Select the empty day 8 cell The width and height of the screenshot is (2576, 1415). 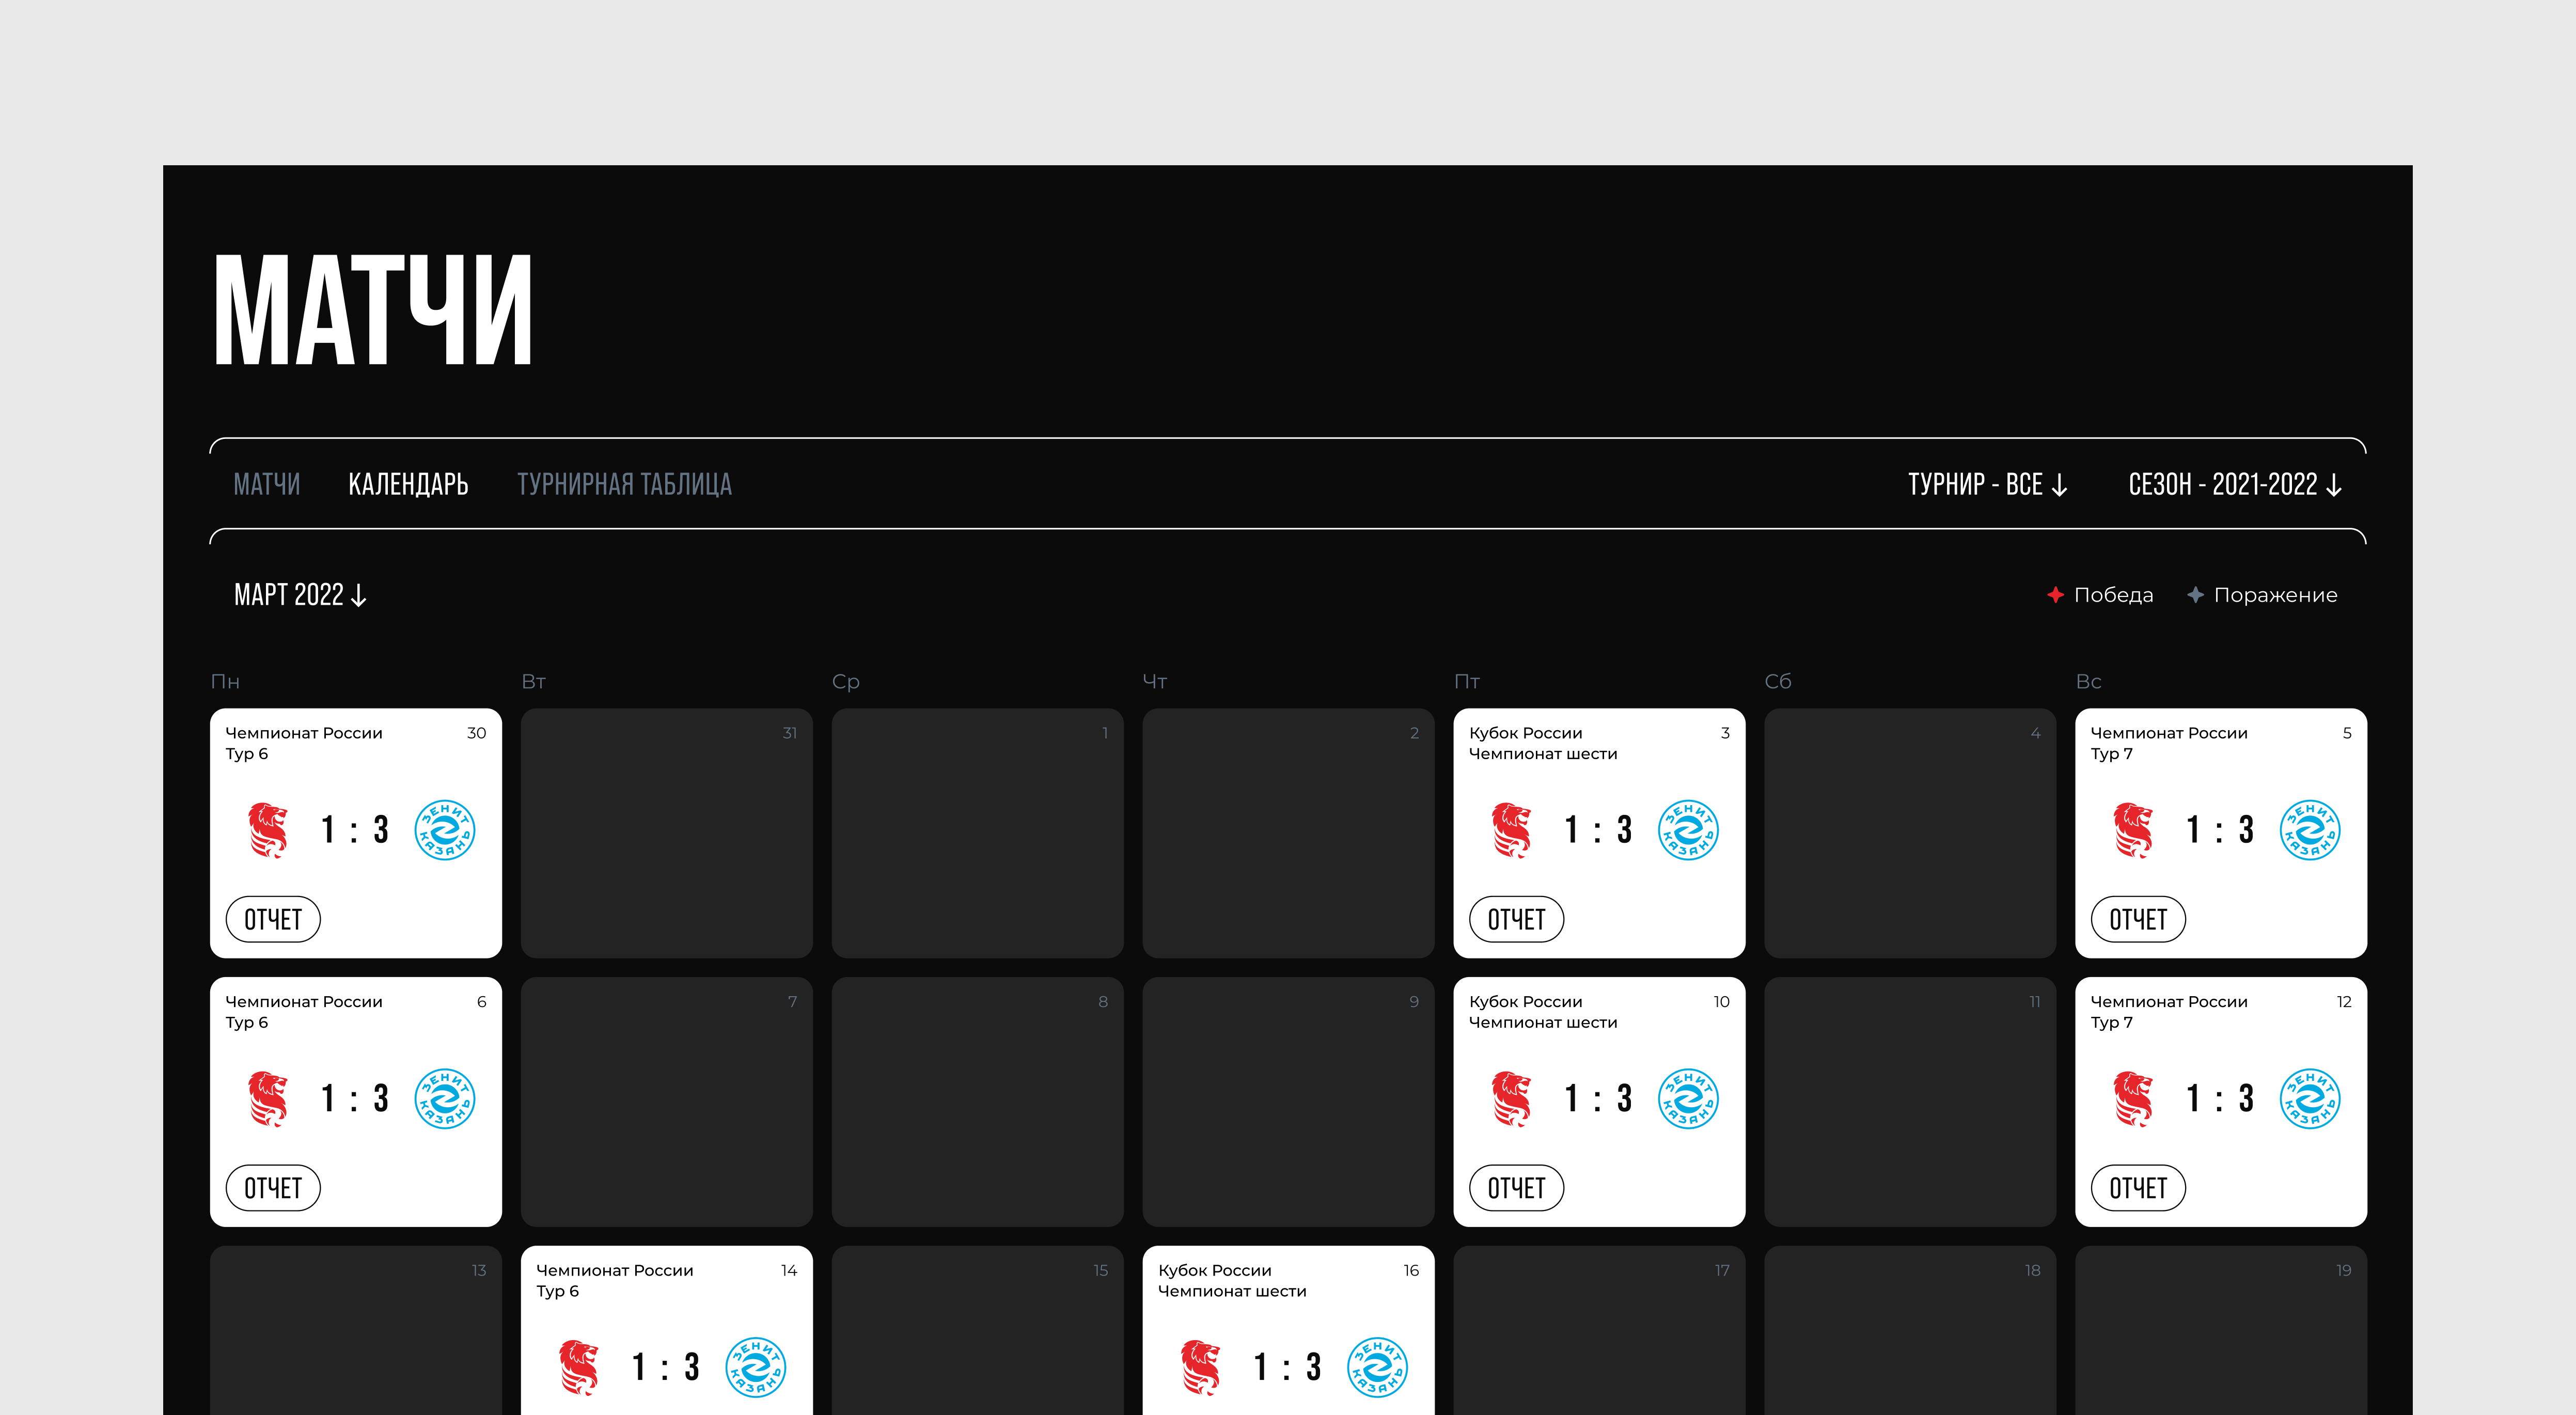tap(978, 1102)
